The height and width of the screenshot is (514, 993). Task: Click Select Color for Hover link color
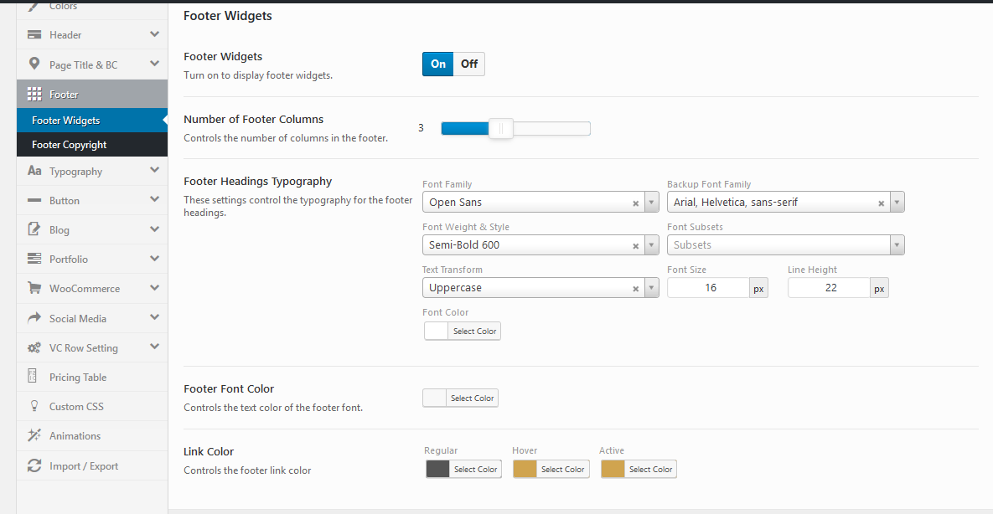562,470
